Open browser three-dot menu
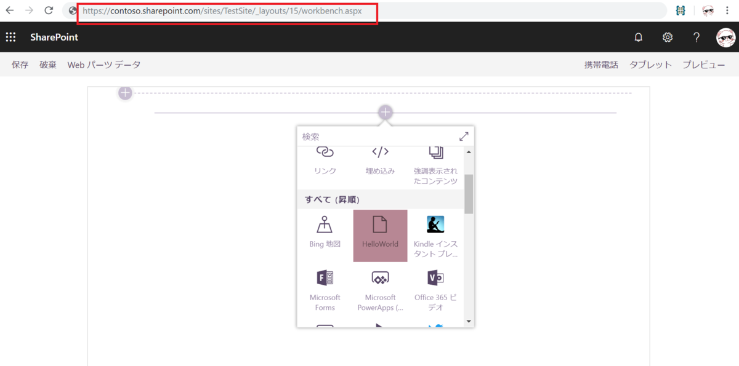 pos(727,10)
